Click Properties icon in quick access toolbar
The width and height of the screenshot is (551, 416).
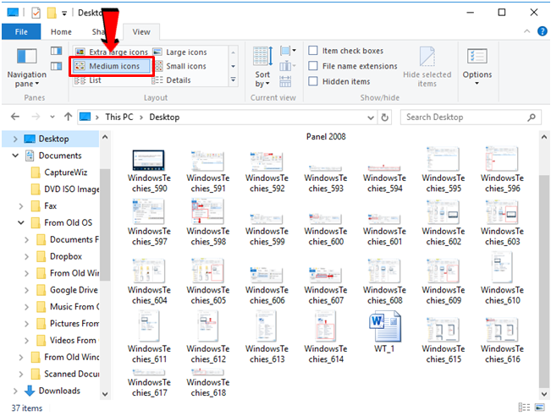pos(36,14)
